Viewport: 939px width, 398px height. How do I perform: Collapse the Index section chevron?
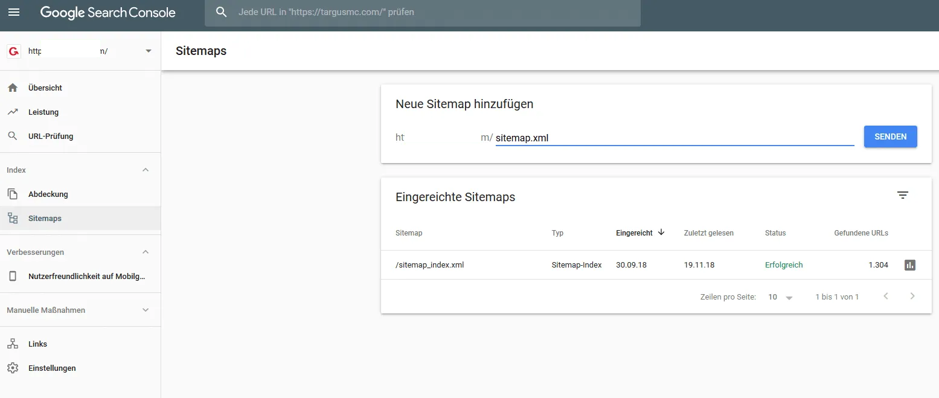(146, 170)
